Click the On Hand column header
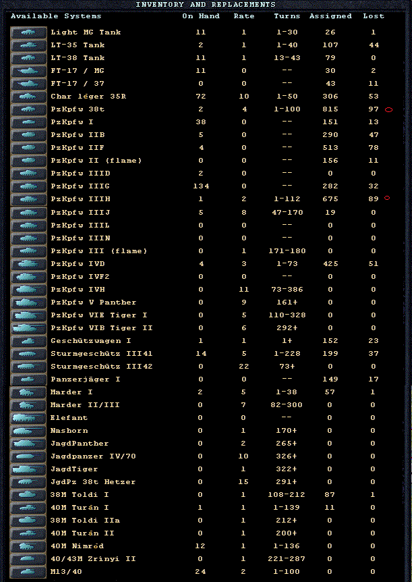Viewport: 412px width, 582px height. tap(201, 16)
